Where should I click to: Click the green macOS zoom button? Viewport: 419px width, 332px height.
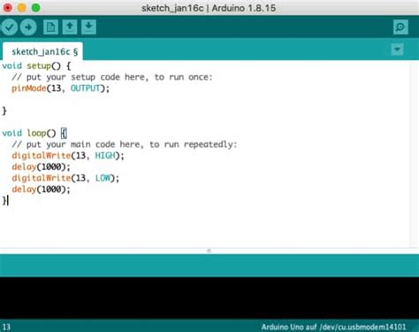[36, 8]
